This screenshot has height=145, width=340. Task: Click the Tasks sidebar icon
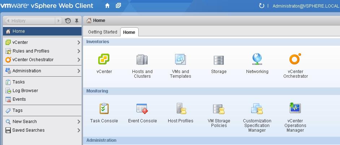[8, 82]
